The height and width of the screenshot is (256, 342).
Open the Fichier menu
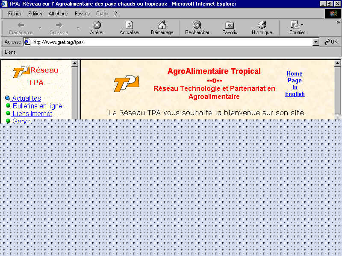coord(15,14)
